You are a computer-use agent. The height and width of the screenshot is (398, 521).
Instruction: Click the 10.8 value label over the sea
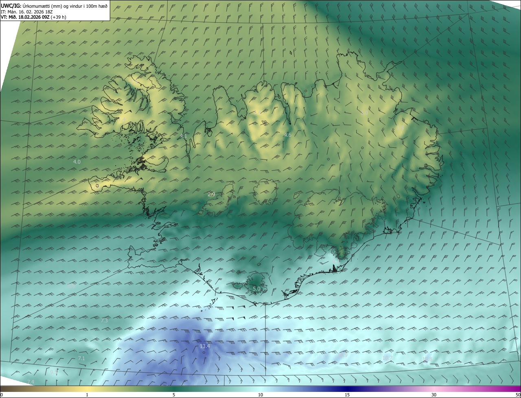click(427, 359)
